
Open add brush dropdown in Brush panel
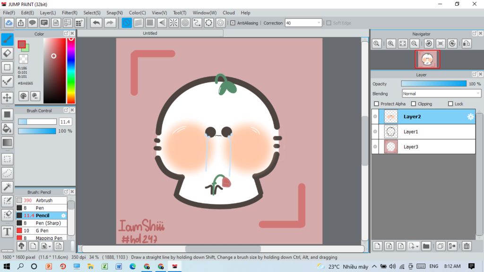click(x=50, y=246)
